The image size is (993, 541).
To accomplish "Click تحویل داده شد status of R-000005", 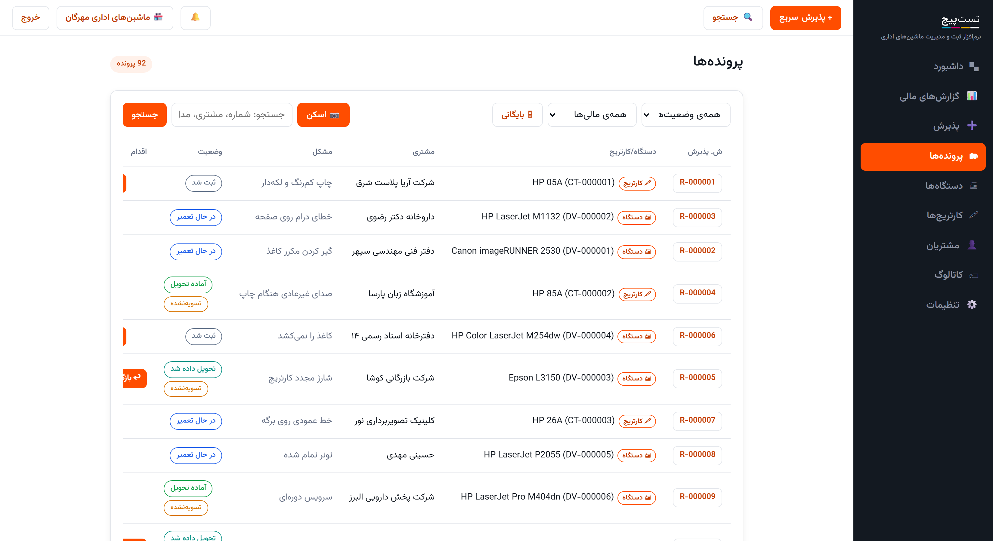I will tap(193, 369).
